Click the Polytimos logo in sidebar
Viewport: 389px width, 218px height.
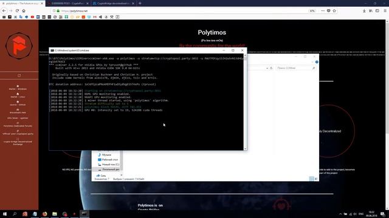[x=19, y=46]
